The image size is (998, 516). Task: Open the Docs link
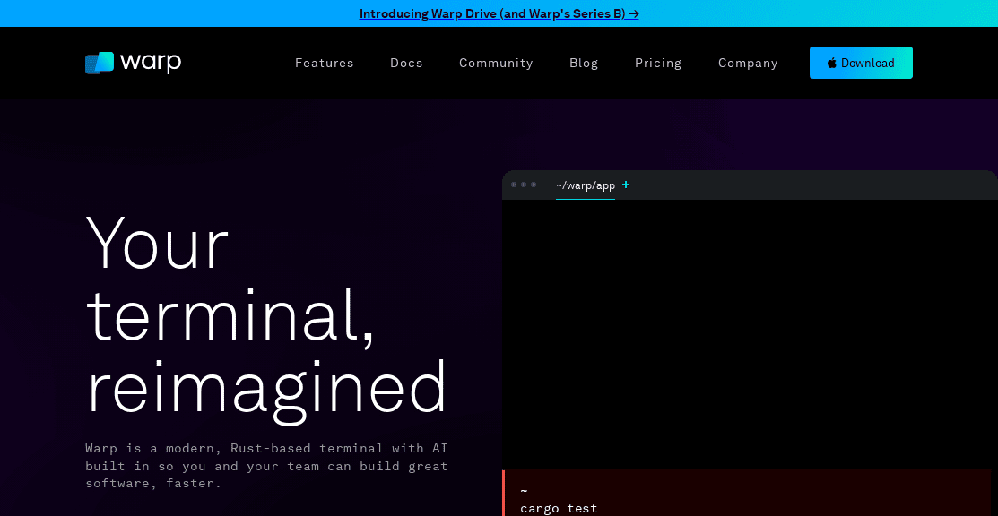pyautogui.click(x=406, y=63)
